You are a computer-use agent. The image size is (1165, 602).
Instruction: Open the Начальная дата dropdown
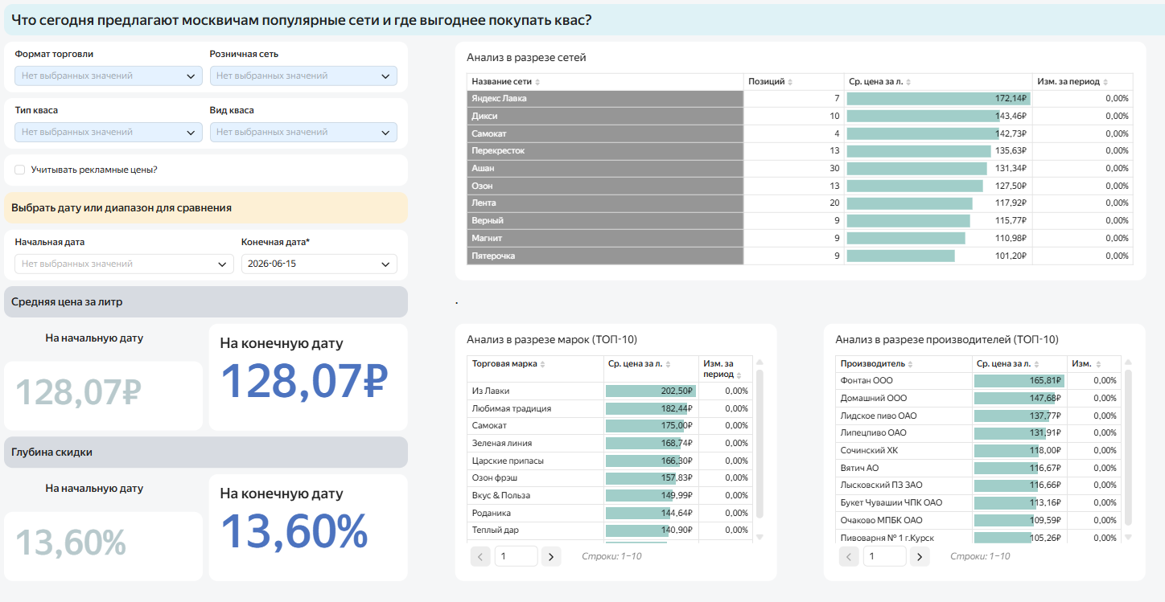[x=125, y=264]
